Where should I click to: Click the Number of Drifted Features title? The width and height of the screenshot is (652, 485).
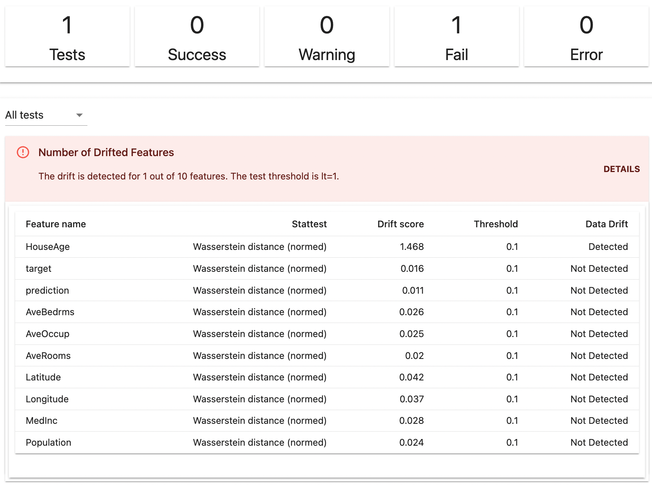point(106,152)
